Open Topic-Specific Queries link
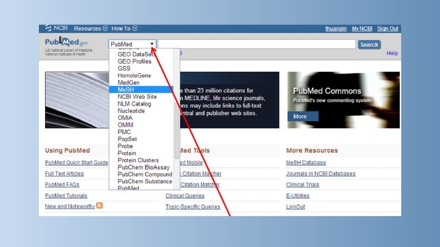 coord(193,206)
